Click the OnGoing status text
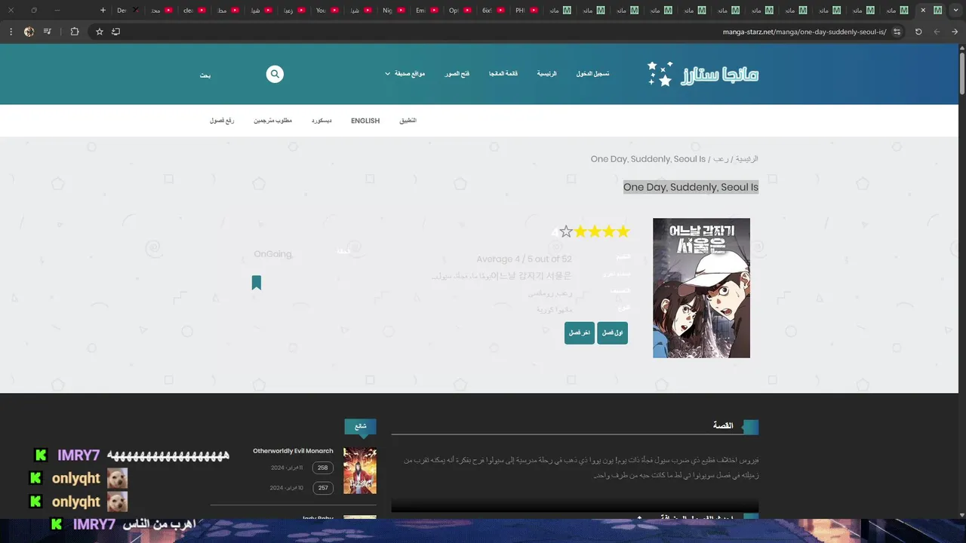The image size is (966, 543). (x=273, y=254)
